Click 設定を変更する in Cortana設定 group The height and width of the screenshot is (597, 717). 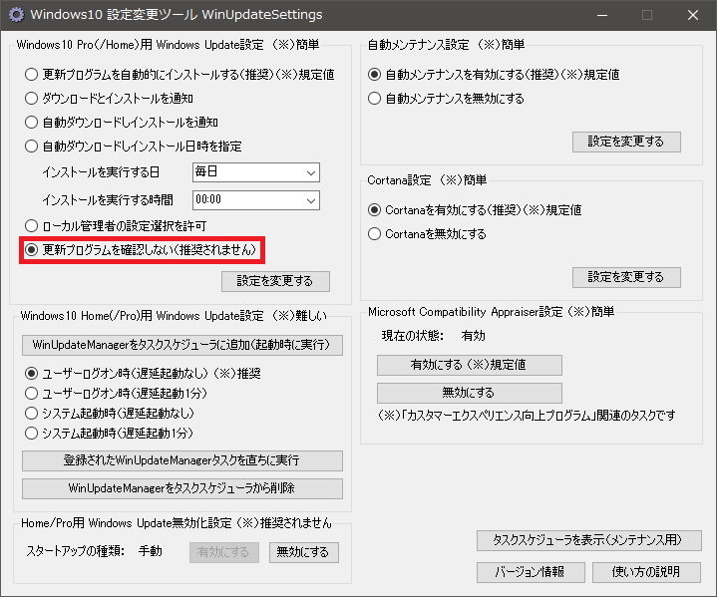tap(626, 277)
